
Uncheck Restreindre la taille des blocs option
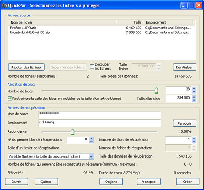(10, 99)
